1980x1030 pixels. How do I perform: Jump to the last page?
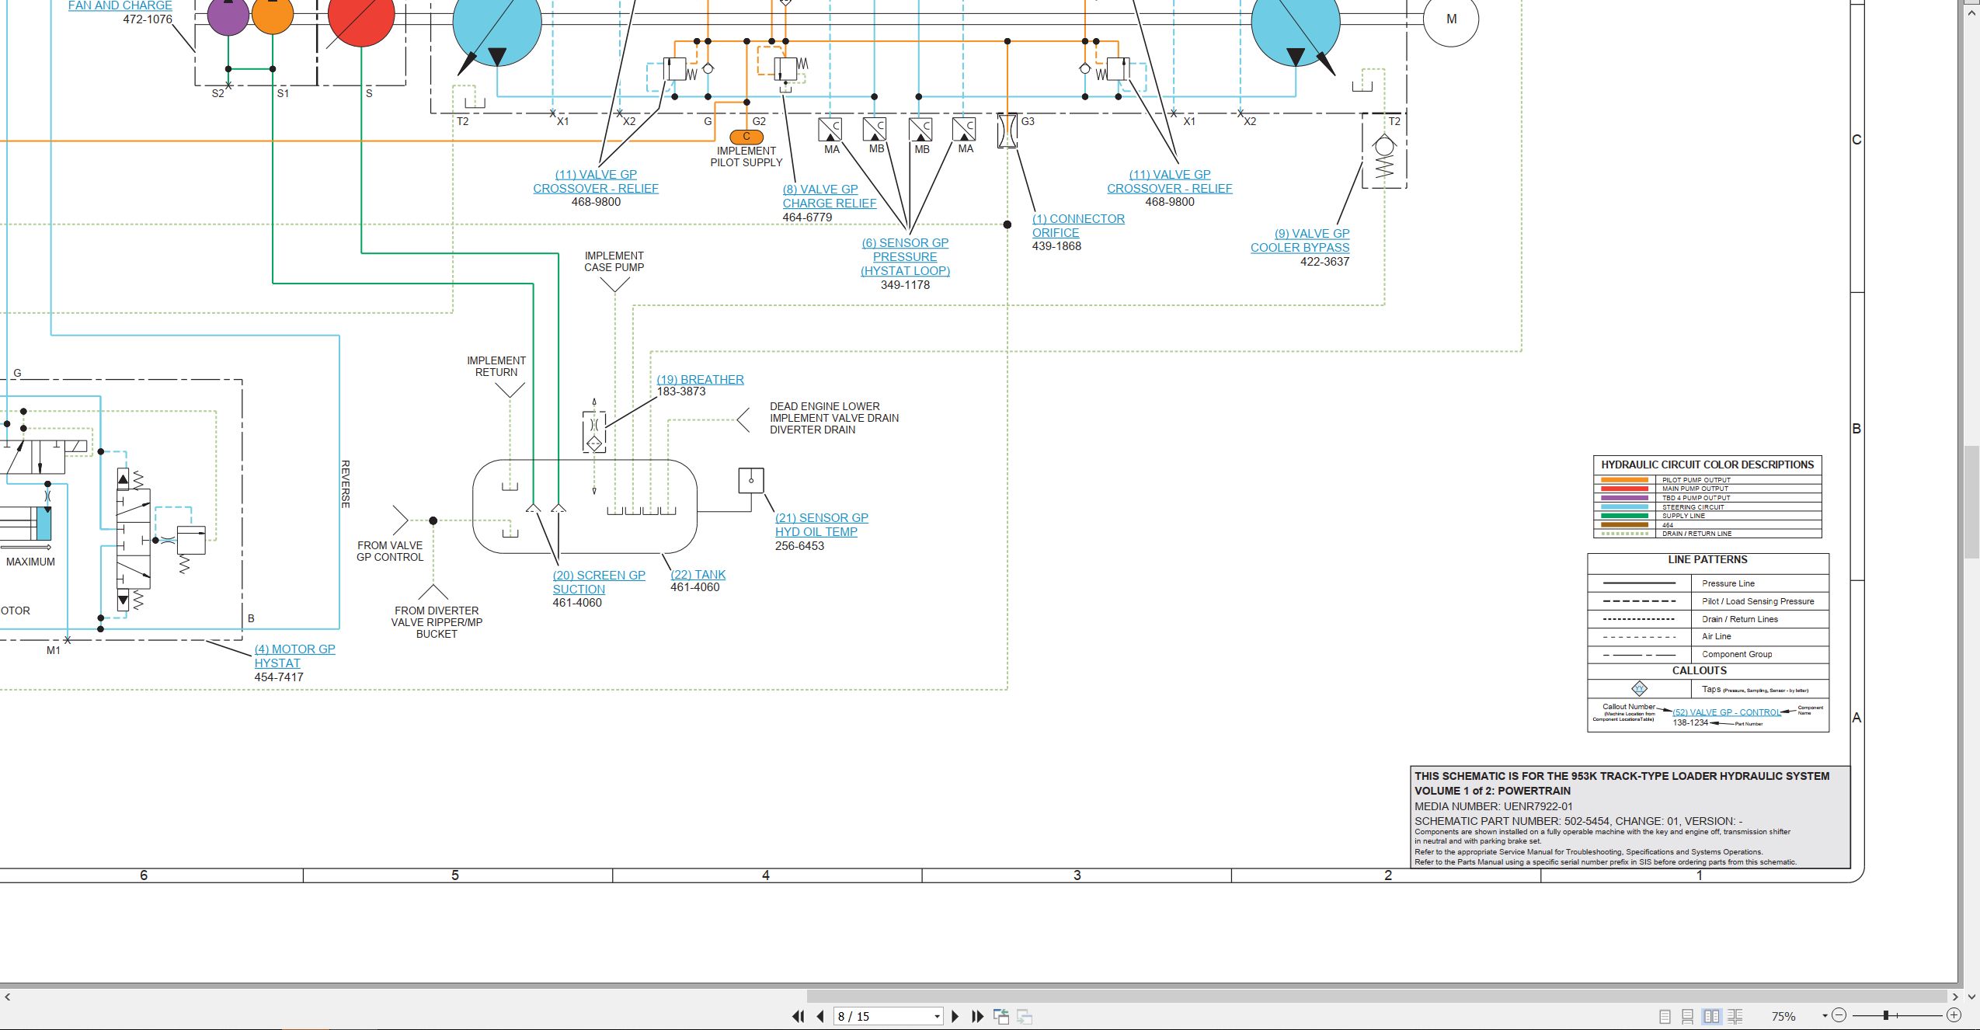pos(977,1016)
